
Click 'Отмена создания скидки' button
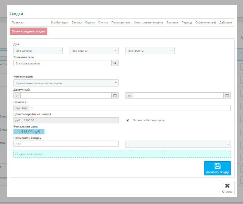28,31
